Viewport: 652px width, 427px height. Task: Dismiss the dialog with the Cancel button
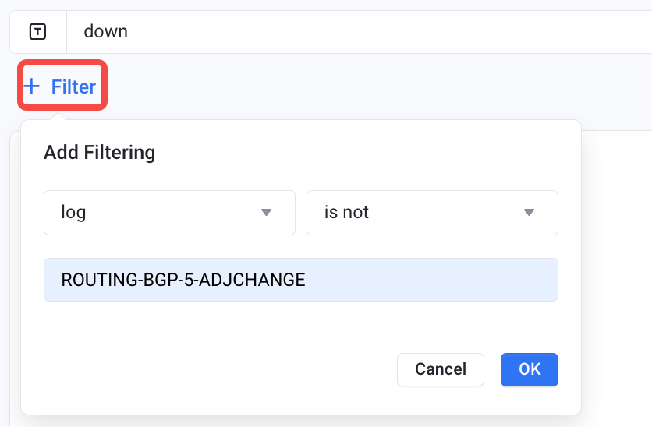(441, 369)
